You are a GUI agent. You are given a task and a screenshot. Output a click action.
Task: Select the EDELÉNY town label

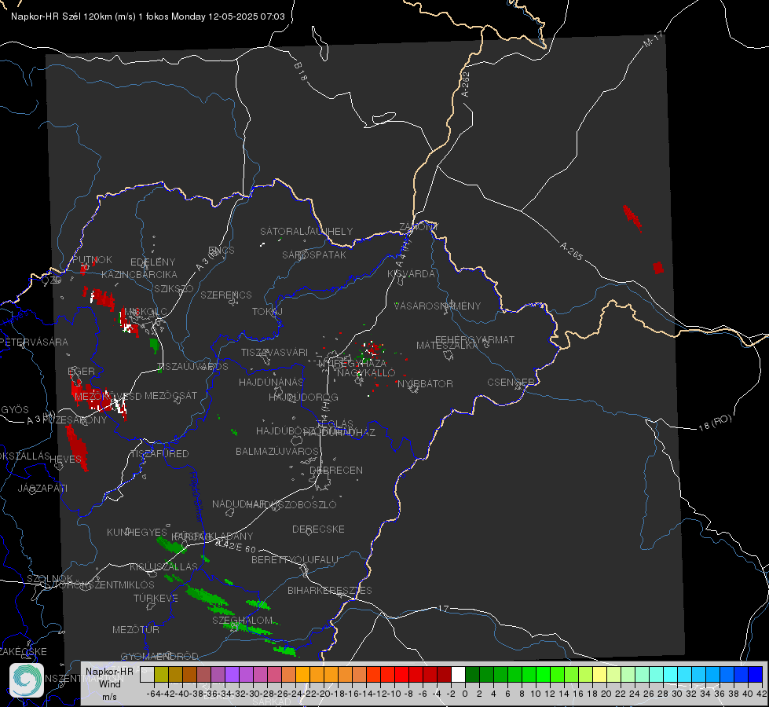coord(152,262)
